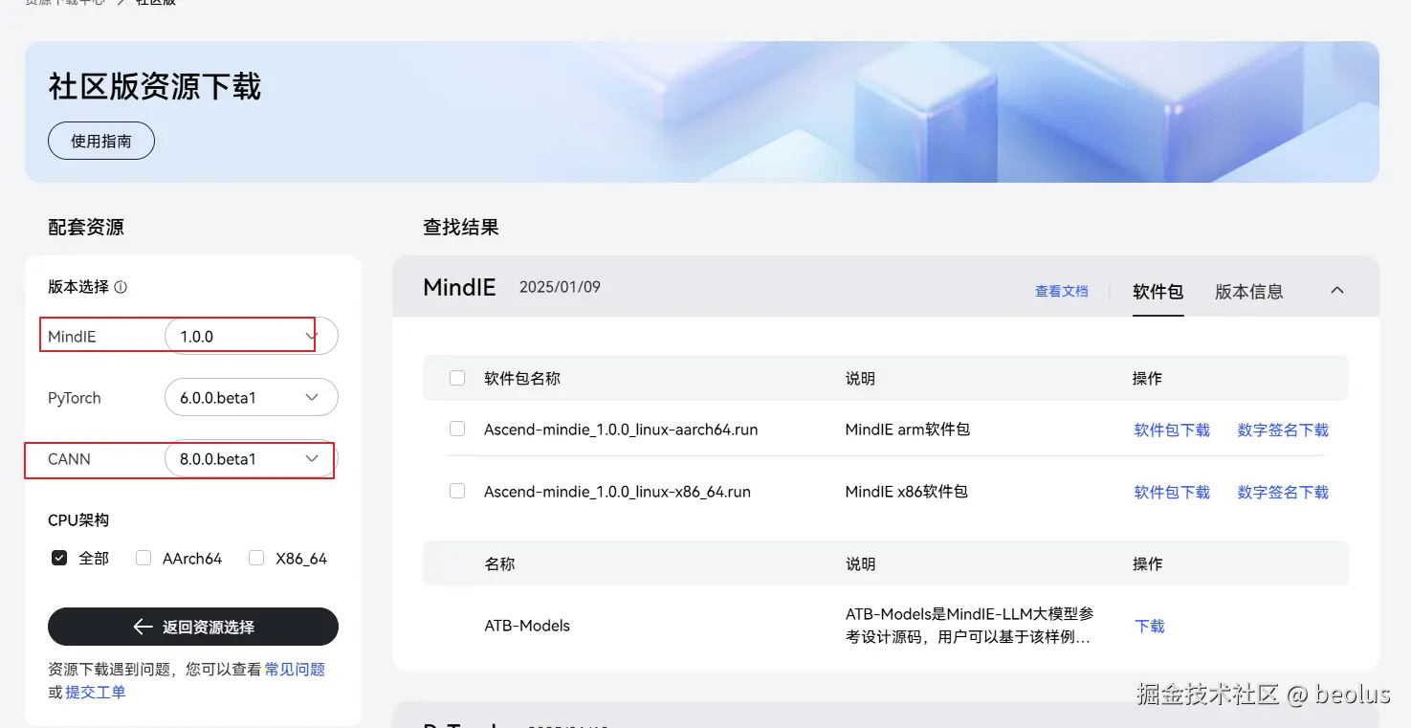The width and height of the screenshot is (1411, 728).
Task: Switch to the 软件包 tab
Action: [x=1158, y=292]
